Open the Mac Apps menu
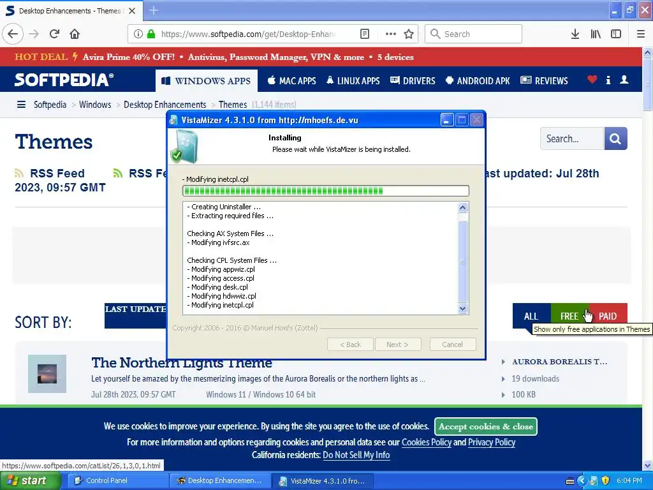 [291, 80]
